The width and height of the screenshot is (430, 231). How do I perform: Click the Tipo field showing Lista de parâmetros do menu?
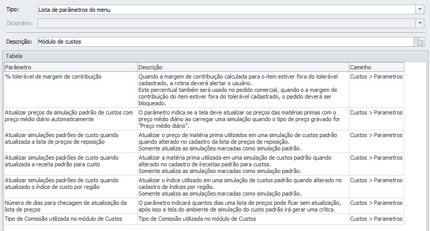(x=226, y=10)
